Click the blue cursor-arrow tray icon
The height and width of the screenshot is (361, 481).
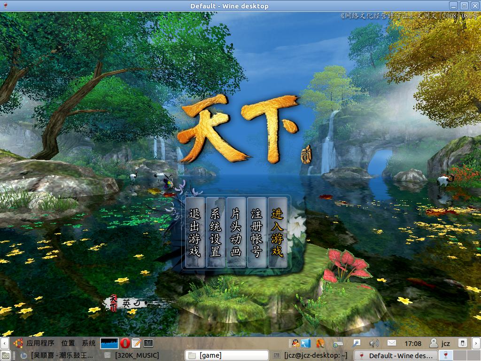[306, 343]
